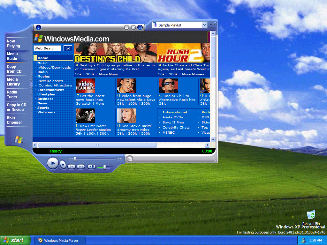Open the Copy from CD tab

[x=14, y=69]
